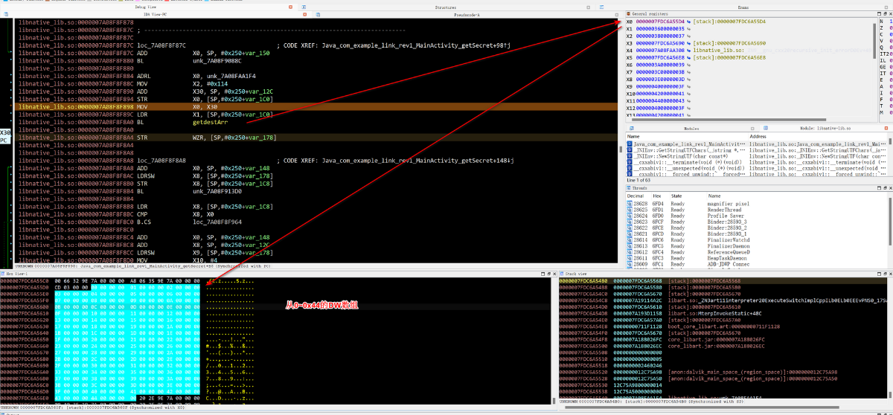
Task: Click the V flag in the registers pane
Action: 883,42
